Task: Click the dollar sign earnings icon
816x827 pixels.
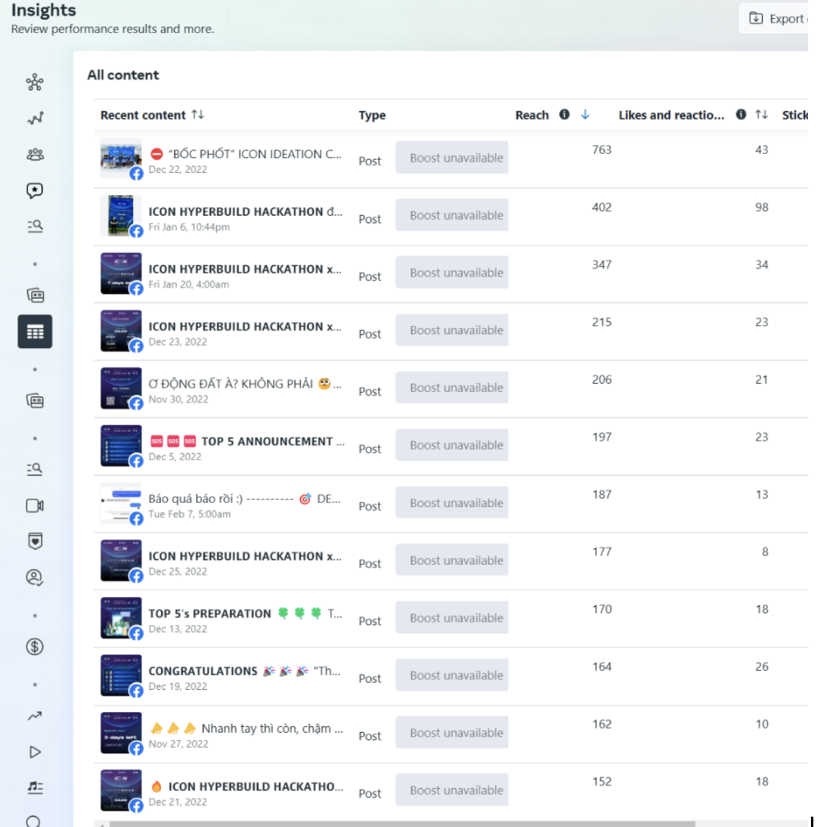Action: pos(34,646)
